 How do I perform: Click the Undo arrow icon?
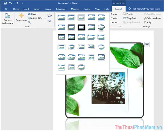pos(10,3)
